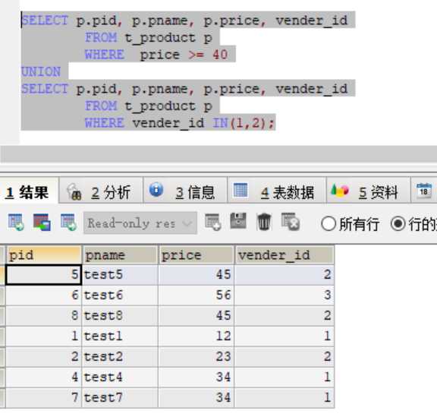This screenshot has height=417, width=437.
Task: Click the cancel changes table icon
Action: click(291, 222)
